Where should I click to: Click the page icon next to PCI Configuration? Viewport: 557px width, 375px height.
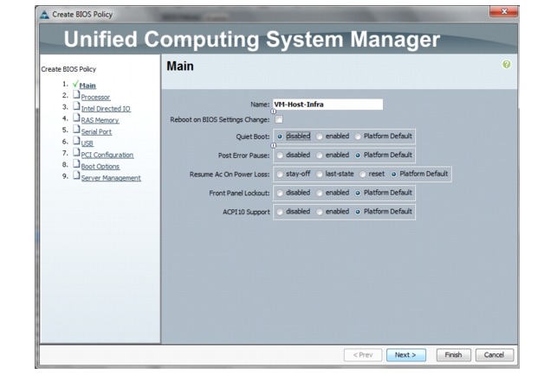76,152
